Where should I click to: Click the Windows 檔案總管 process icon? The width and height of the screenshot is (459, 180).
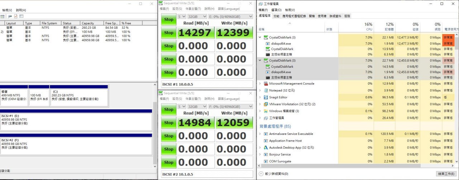click(266, 111)
